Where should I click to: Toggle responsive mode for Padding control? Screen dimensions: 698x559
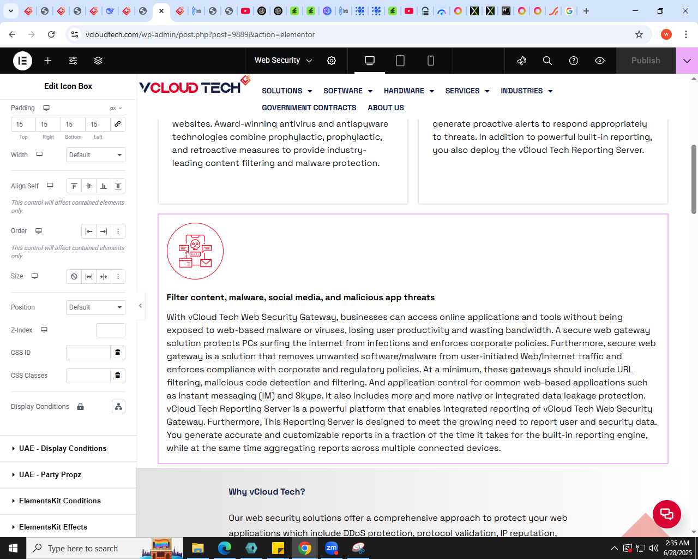(x=46, y=108)
